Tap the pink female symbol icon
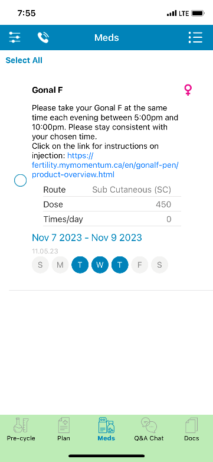Viewport: 213px width, 462px height. 188,90
